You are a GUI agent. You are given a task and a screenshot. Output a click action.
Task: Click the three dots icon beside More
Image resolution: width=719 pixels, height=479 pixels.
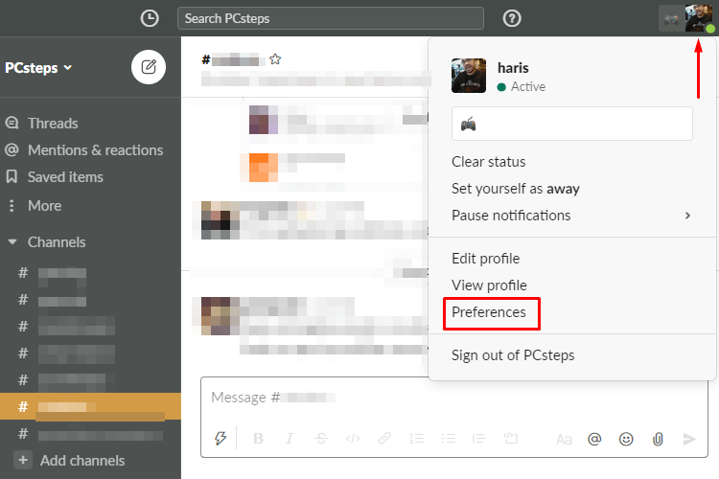click(12, 205)
